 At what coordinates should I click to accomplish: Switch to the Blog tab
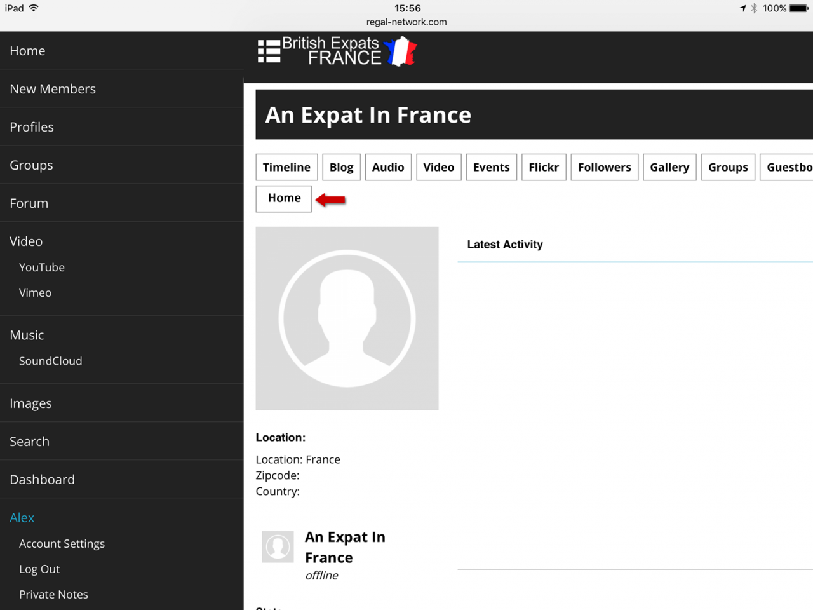click(341, 167)
